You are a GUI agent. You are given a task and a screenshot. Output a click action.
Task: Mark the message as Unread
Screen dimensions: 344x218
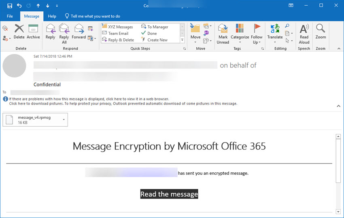pos(223,33)
